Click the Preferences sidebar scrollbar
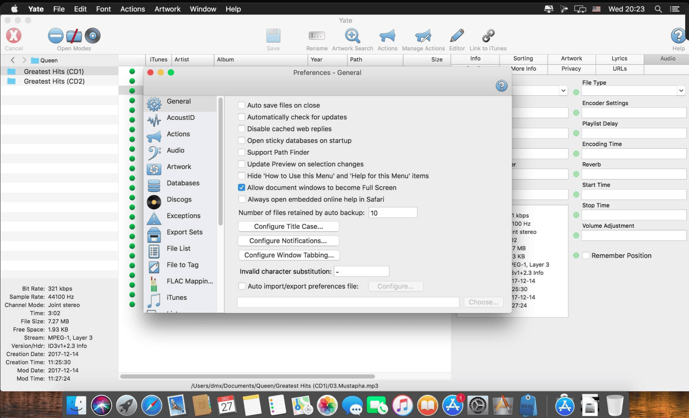This screenshot has width=689, height=418. pos(220,162)
